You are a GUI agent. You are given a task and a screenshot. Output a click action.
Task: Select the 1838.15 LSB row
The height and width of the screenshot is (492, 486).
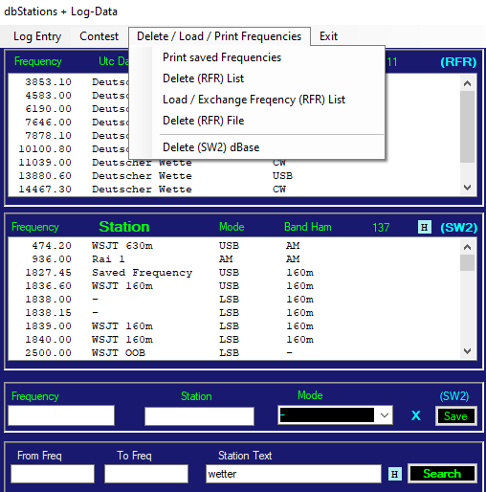tap(234, 313)
